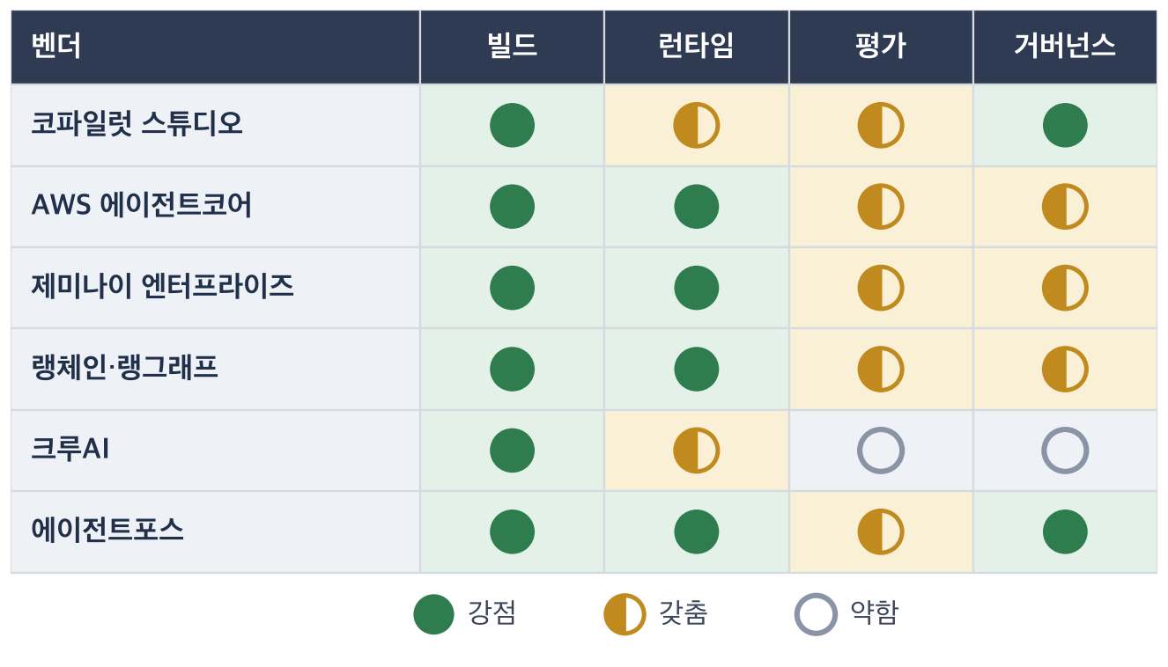Click the 약함 legend ring

point(816,614)
